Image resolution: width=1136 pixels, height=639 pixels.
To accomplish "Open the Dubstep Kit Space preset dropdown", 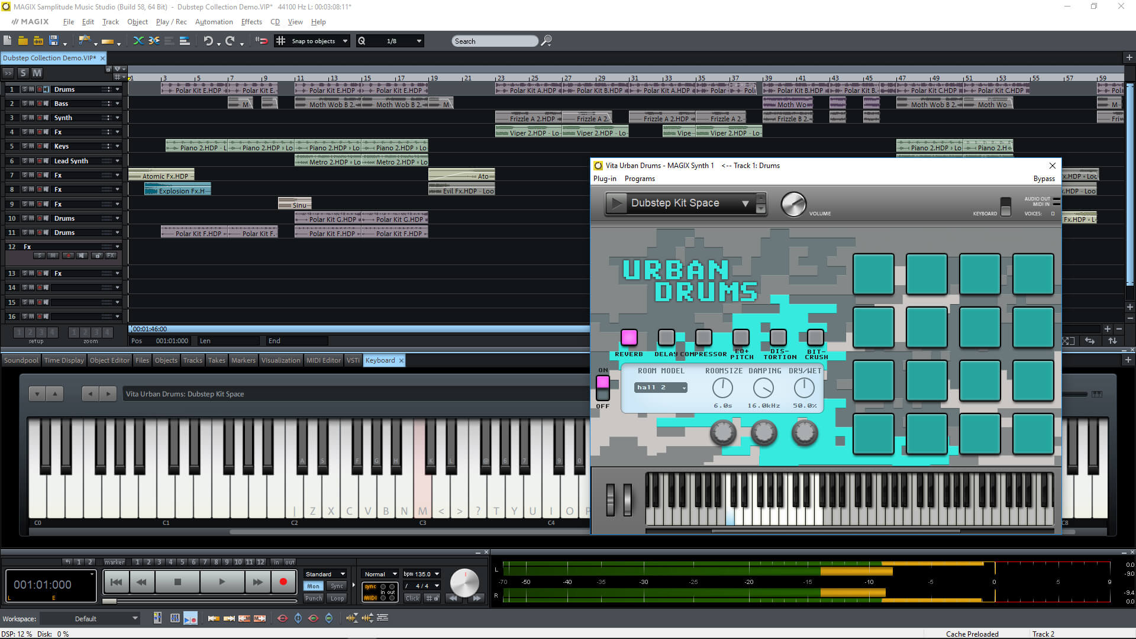I will click(x=745, y=204).
